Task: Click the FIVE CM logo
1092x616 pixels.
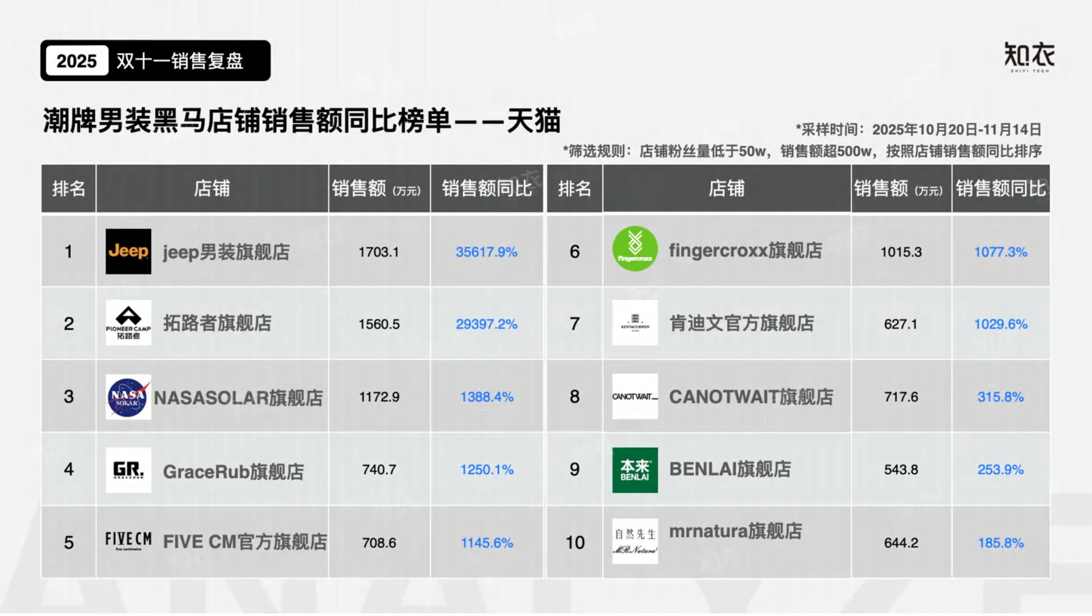Action: (x=128, y=541)
